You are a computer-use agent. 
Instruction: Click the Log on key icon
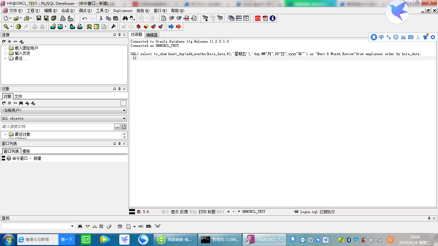click(6, 27)
